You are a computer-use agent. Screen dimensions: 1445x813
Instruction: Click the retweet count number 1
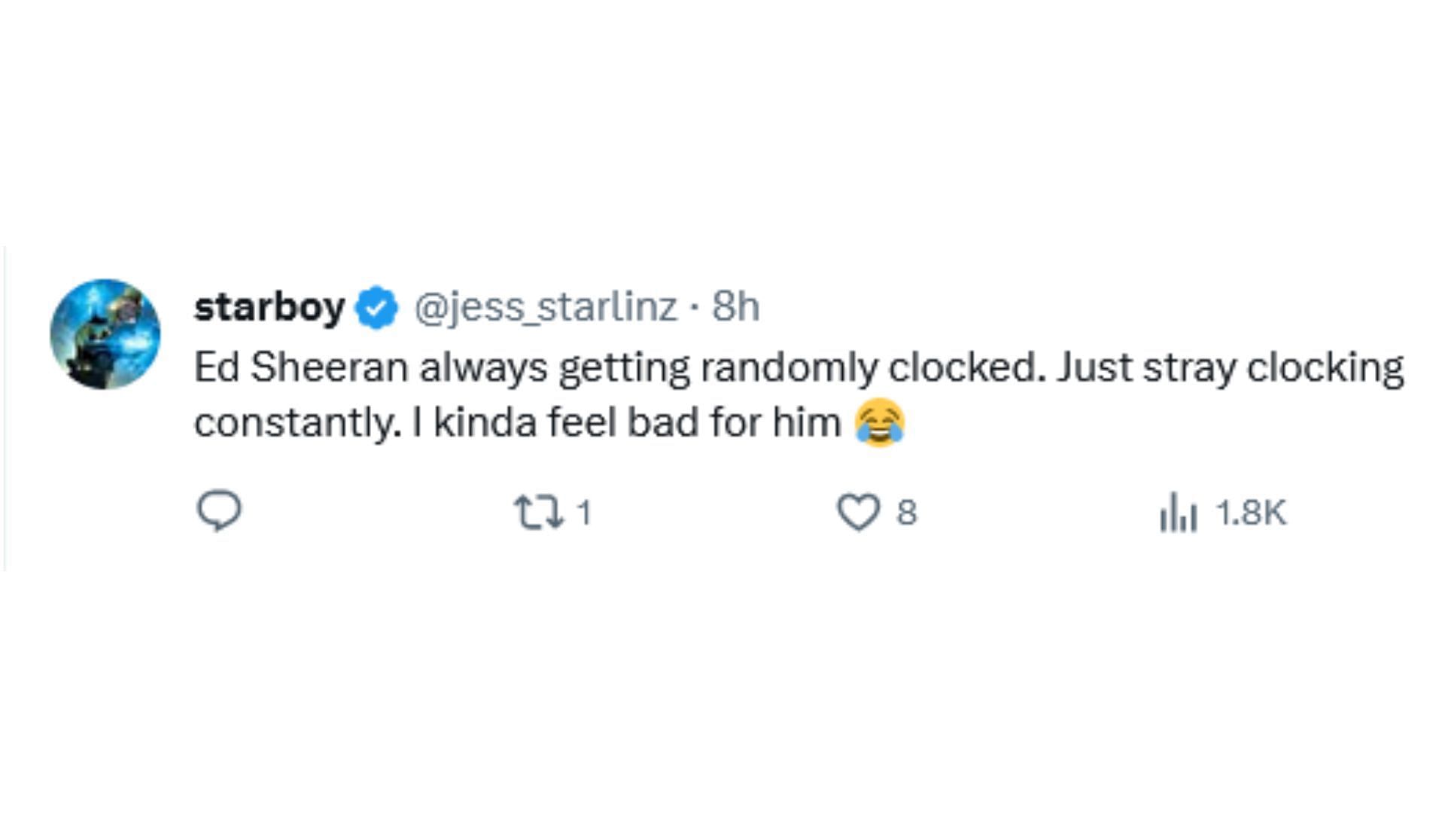(585, 513)
